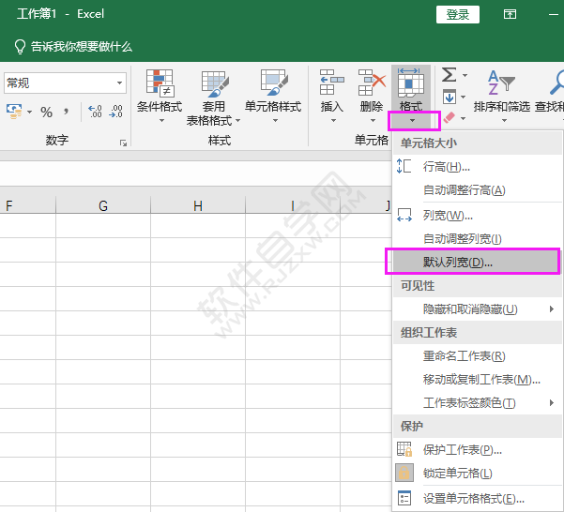
Task: Expand Cell Styles dropdown arrow
Action: [x=275, y=121]
